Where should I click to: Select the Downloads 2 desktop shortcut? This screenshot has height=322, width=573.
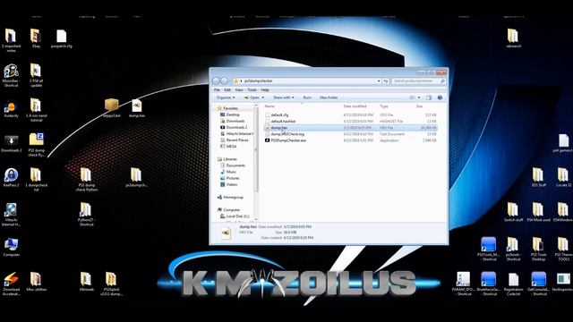(11, 143)
